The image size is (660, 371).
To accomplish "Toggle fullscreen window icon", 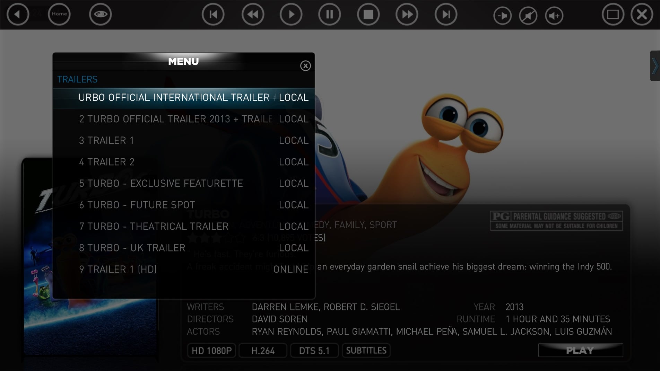I will coord(613,14).
